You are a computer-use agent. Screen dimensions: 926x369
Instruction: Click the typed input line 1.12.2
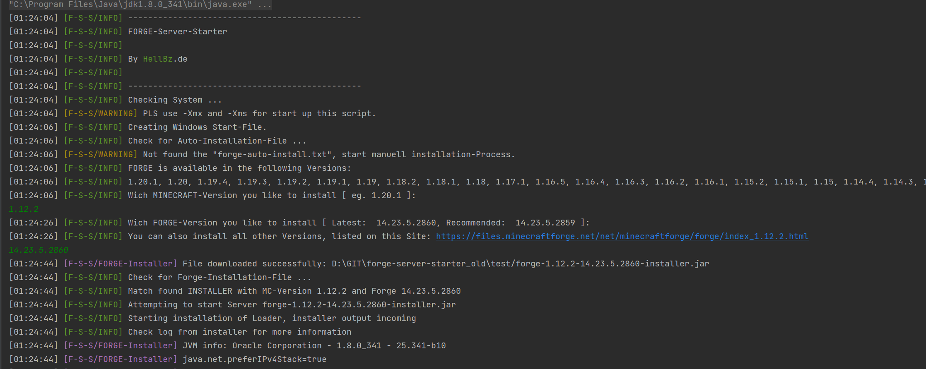[24, 209]
